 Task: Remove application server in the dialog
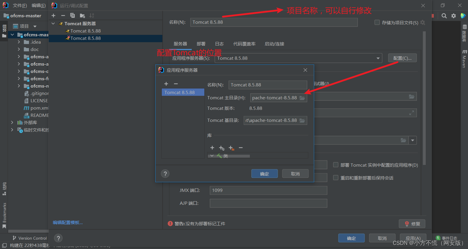point(176,84)
